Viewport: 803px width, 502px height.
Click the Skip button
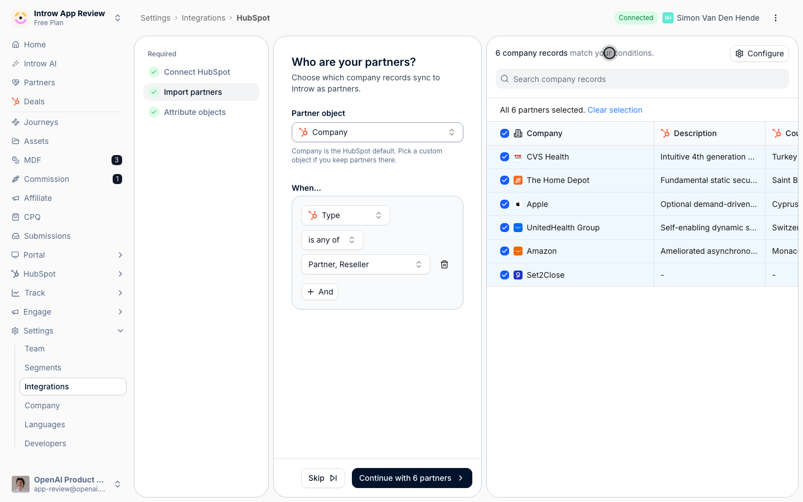point(323,478)
